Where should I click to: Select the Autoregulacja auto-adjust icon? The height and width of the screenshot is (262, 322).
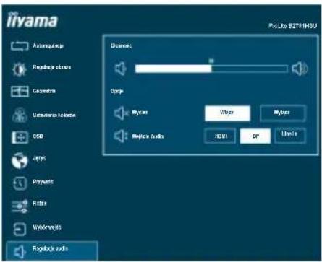(20, 45)
